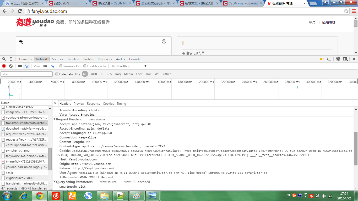Click view source beside Query String Parameters
The image size is (358, 201).
pos(108,182)
